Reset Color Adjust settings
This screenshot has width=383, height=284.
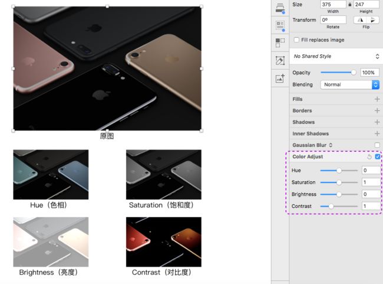pos(369,156)
